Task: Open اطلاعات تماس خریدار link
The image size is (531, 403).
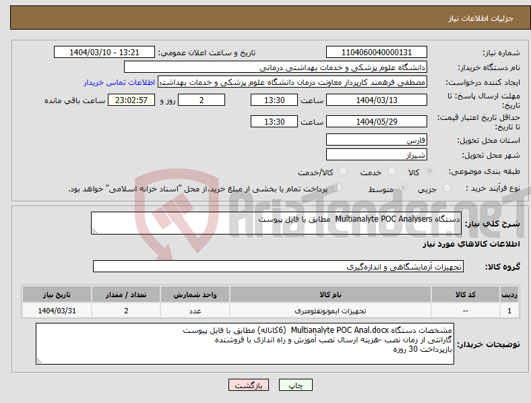Action: tap(119, 82)
